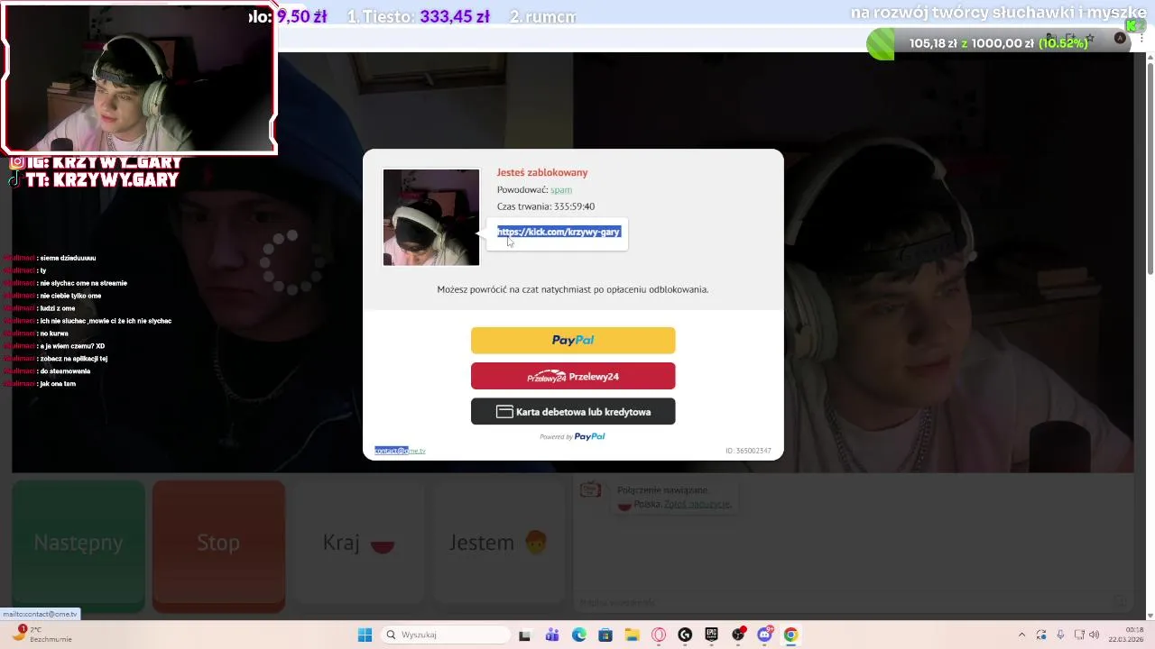The image size is (1155, 649).
Task: Open the contact@ome.tv email link
Action: [400, 451]
